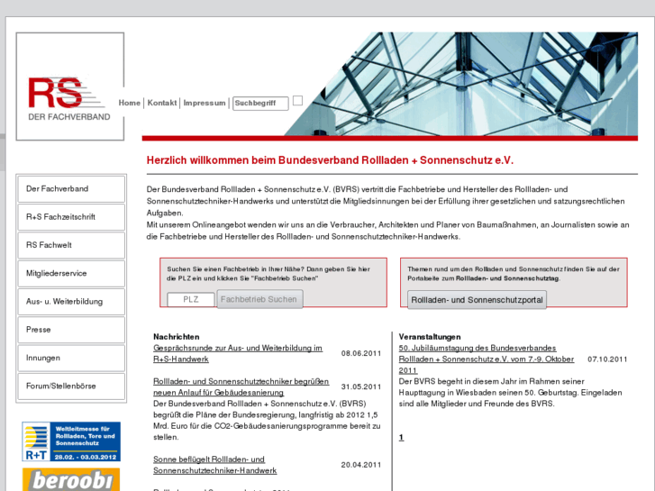Click the Fachbetrieb Suchen button
The width and height of the screenshot is (655, 491).
[x=259, y=299]
